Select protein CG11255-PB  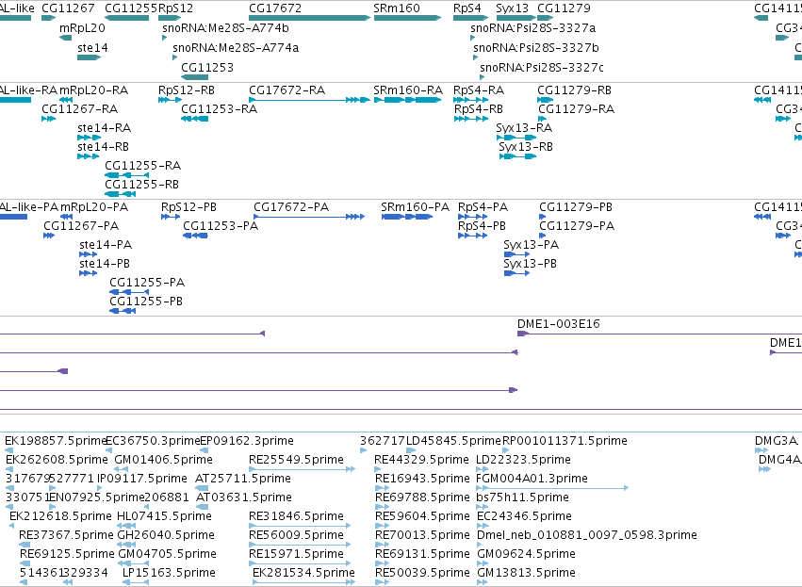pos(146,302)
